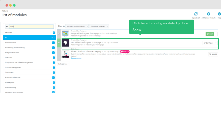Open the Analytics and Stats category
221x116 pixels.
point(30,52)
